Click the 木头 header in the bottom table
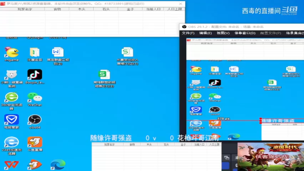304x171 pixels. (x=149, y=144)
